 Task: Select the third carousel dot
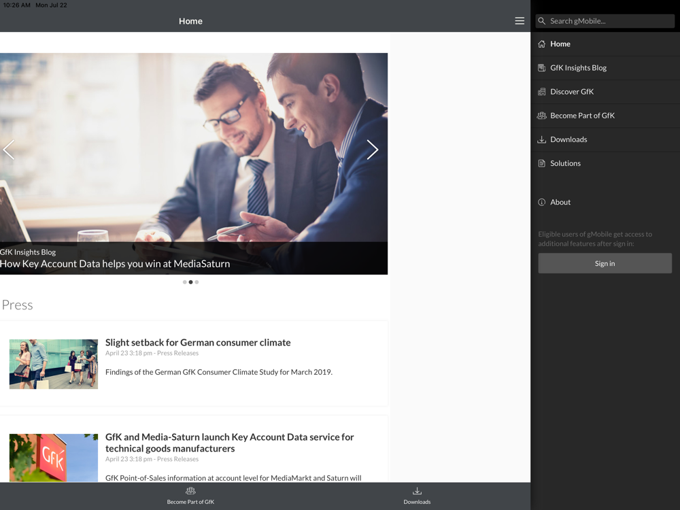tap(197, 282)
